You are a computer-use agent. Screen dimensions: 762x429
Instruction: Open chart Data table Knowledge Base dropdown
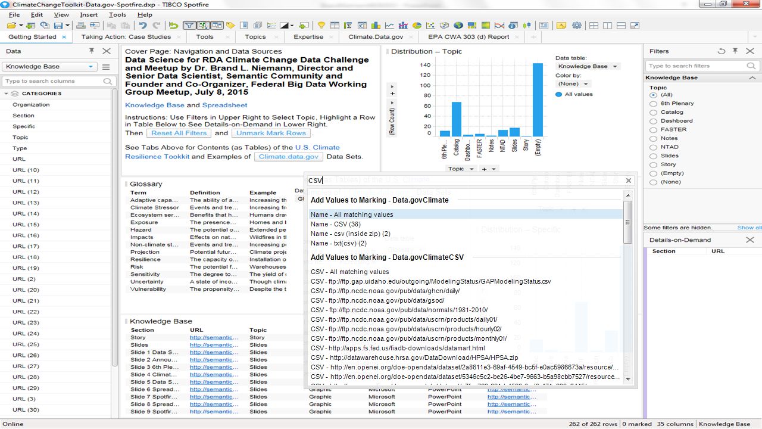(x=588, y=66)
